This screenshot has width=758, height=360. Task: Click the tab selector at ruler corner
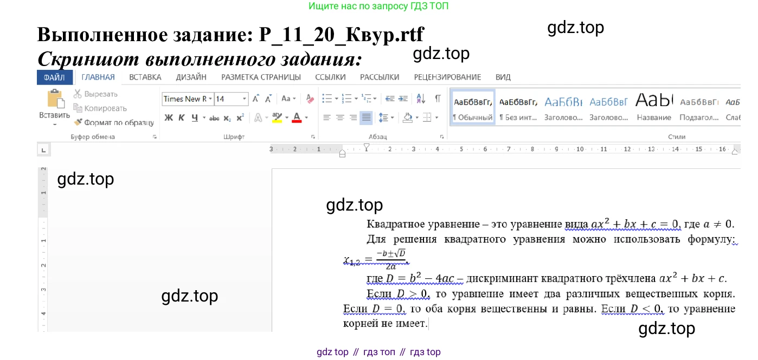point(43,149)
